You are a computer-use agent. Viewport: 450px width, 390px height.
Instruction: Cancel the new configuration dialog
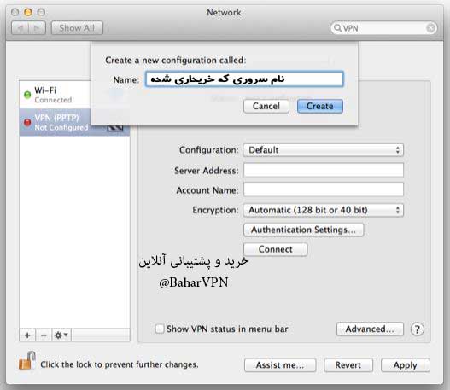[266, 106]
